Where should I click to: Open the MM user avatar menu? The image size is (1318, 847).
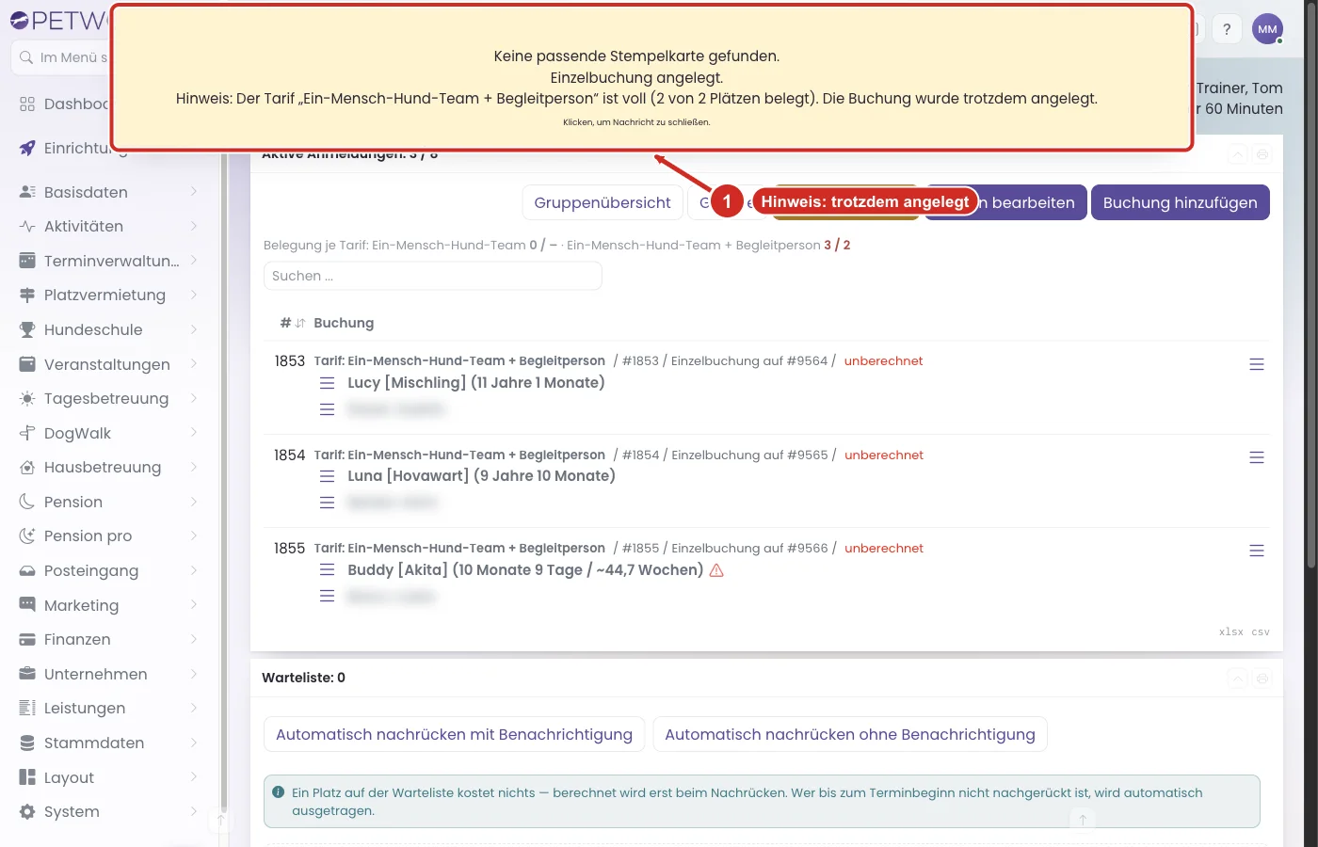1267,29
